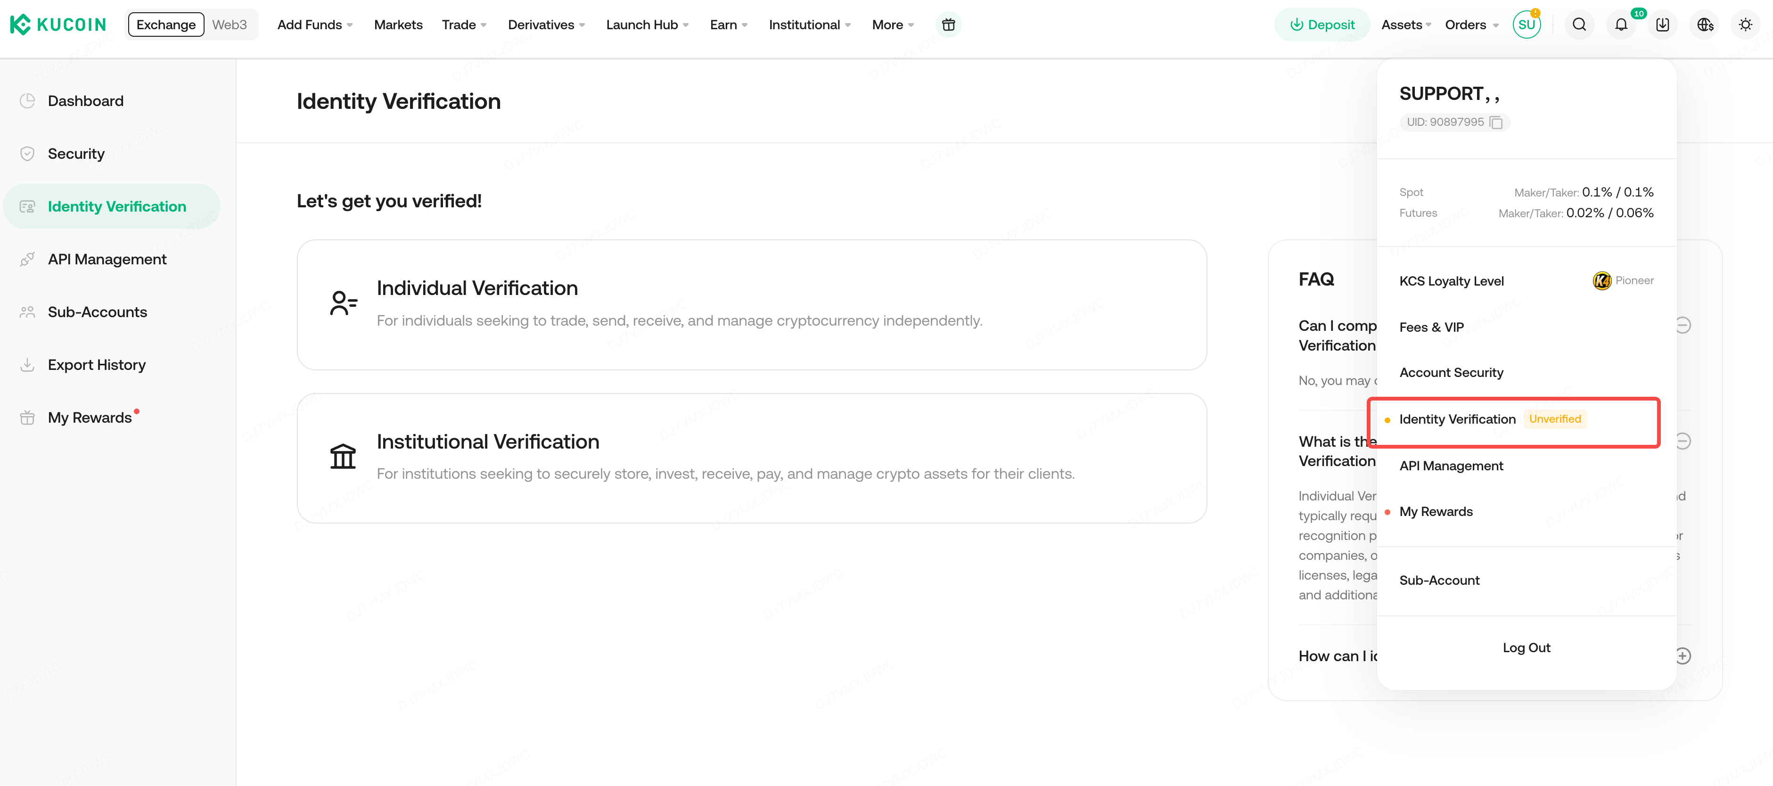Click the gift box rewards icon
Screen dimensions: 1773x786
948,25
